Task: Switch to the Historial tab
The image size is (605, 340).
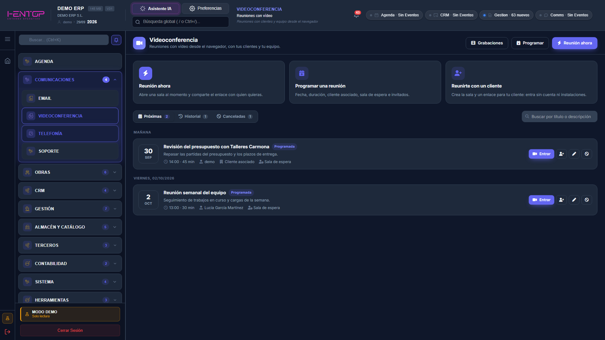Action: [193, 116]
